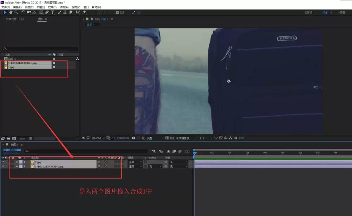Open the 效果(T) menu
The width and height of the screenshot is (352, 216).
coord(52,7)
